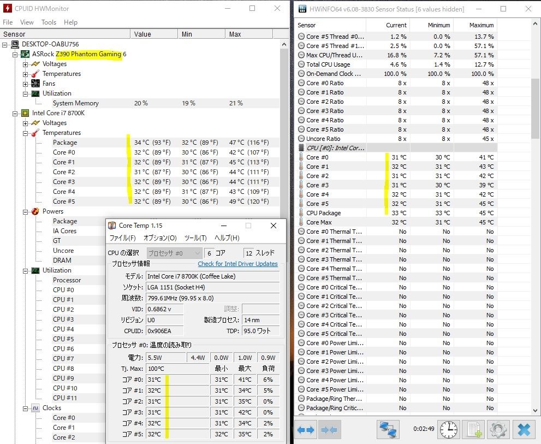
Task: Click the Clocks waveform icon in HWMonitor
Action: tap(35, 408)
